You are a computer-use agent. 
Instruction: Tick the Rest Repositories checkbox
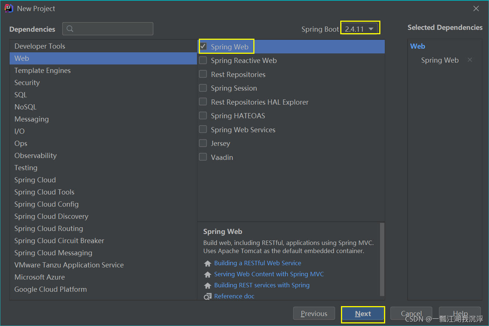tap(203, 74)
